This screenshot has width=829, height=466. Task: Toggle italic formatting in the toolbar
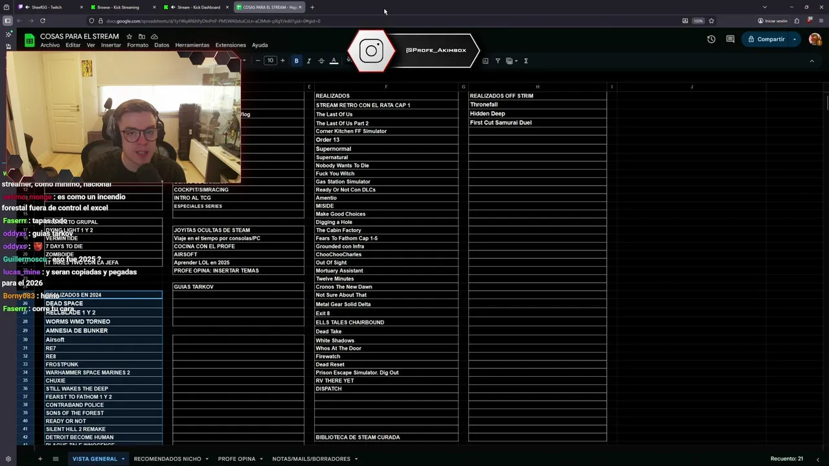coord(309,61)
